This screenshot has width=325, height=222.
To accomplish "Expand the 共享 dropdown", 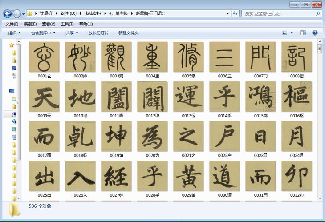I will pos(72,33).
